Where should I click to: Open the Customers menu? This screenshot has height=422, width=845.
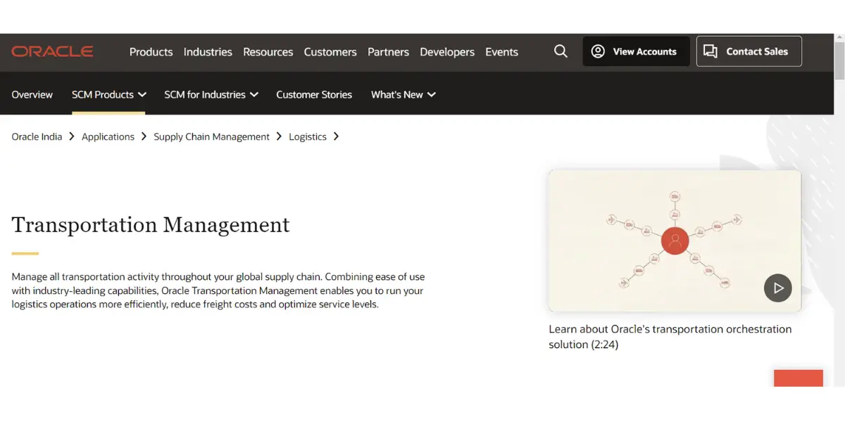coord(330,52)
